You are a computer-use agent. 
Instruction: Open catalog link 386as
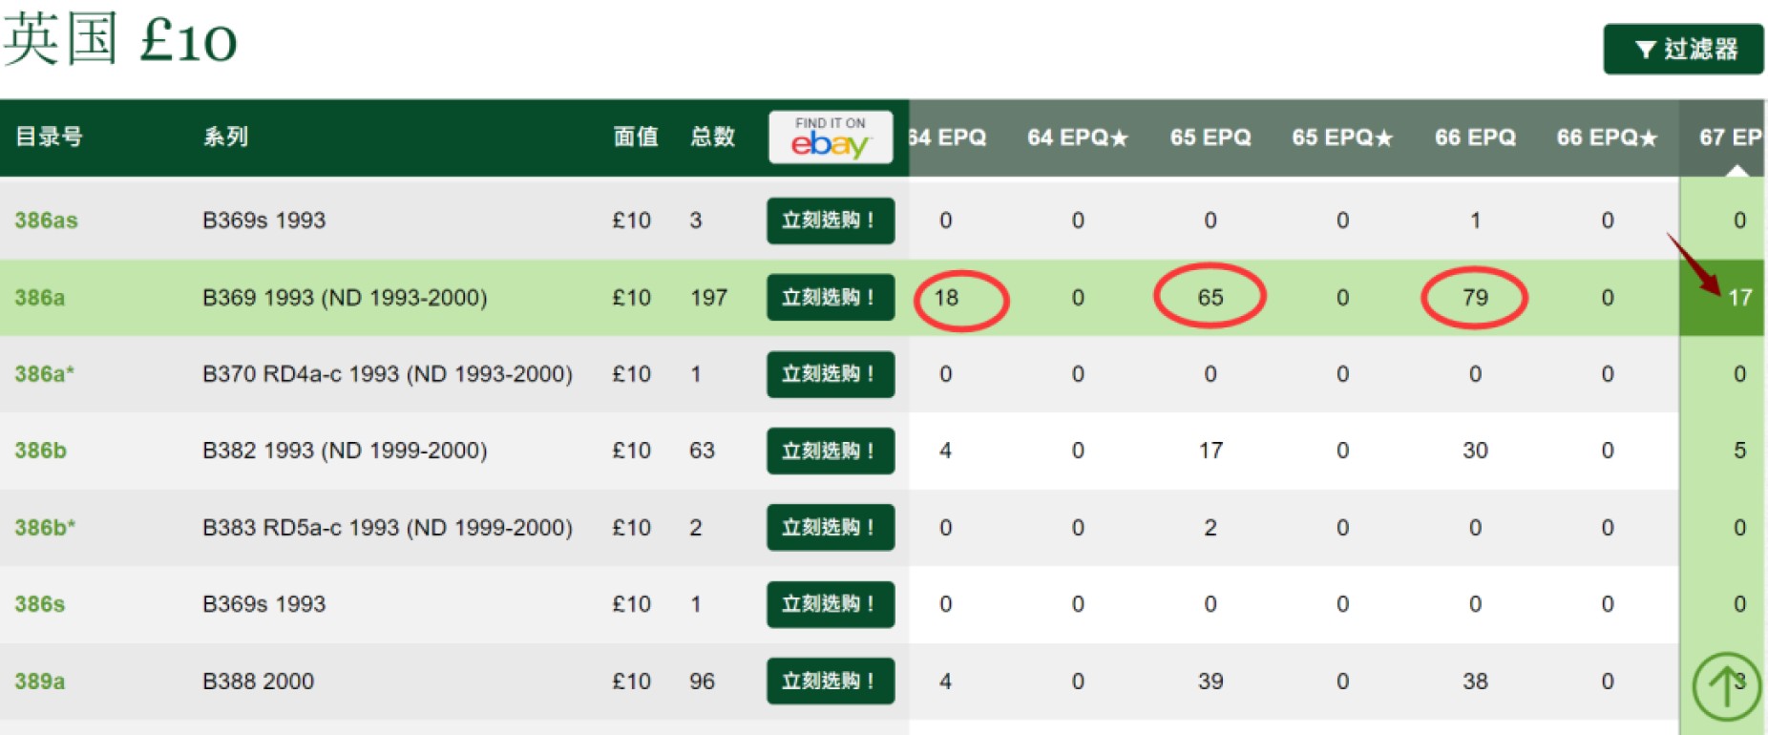click(46, 220)
